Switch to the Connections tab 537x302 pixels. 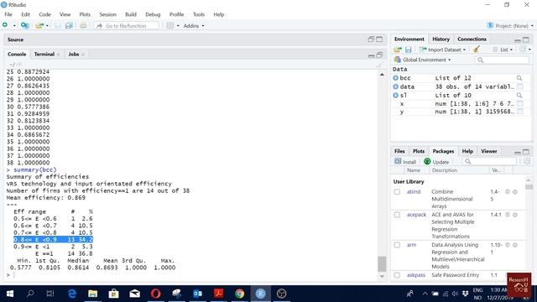coord(472,39)
